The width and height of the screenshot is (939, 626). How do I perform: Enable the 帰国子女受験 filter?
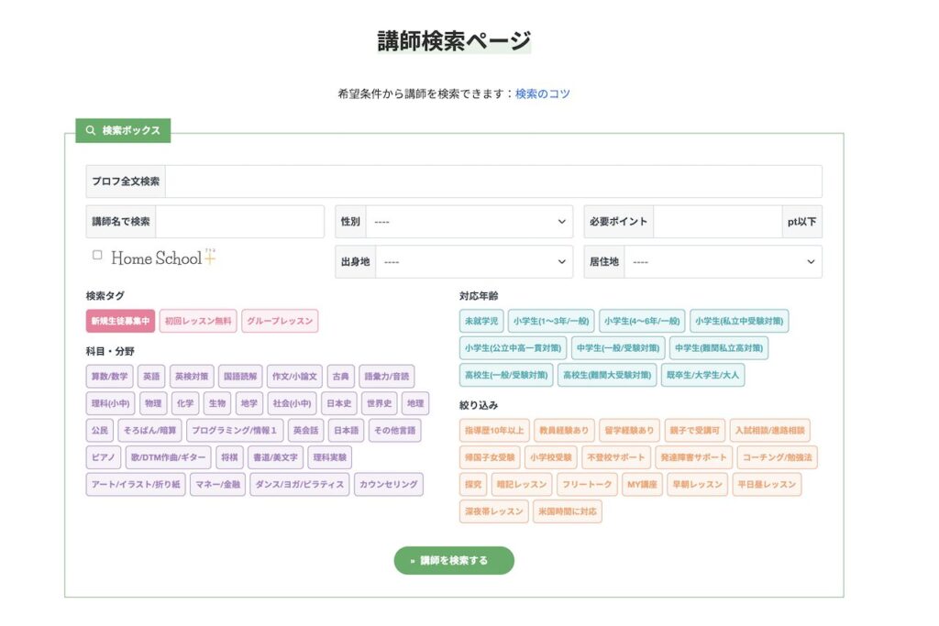click(490, 457)
